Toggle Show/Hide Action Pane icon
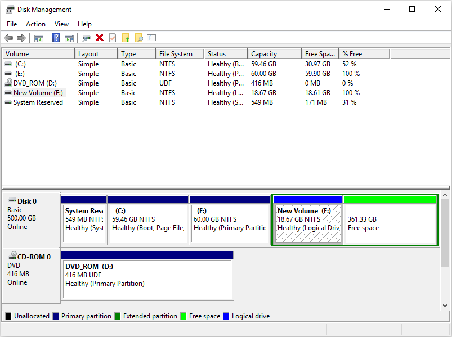The width and height of the screenshot is (452, 337). (69, 38)
